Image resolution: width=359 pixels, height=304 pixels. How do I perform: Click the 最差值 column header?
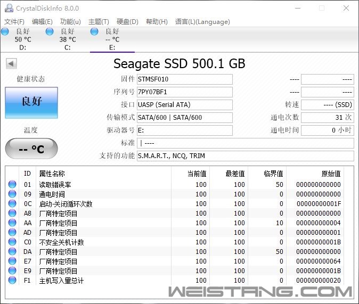[235, 174]
